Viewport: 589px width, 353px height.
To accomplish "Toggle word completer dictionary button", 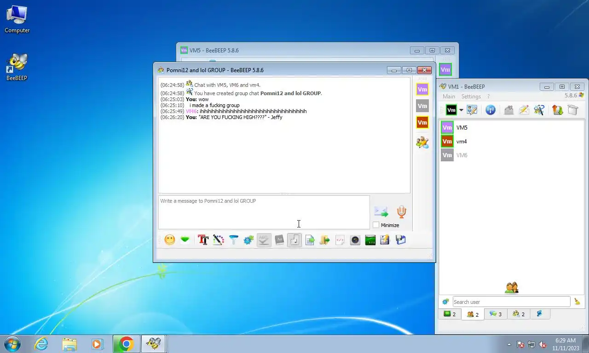I will [279, 240].
